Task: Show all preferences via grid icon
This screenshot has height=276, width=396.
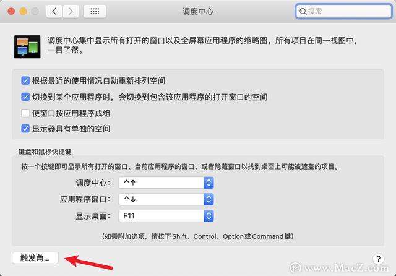Action: (95, 11)
